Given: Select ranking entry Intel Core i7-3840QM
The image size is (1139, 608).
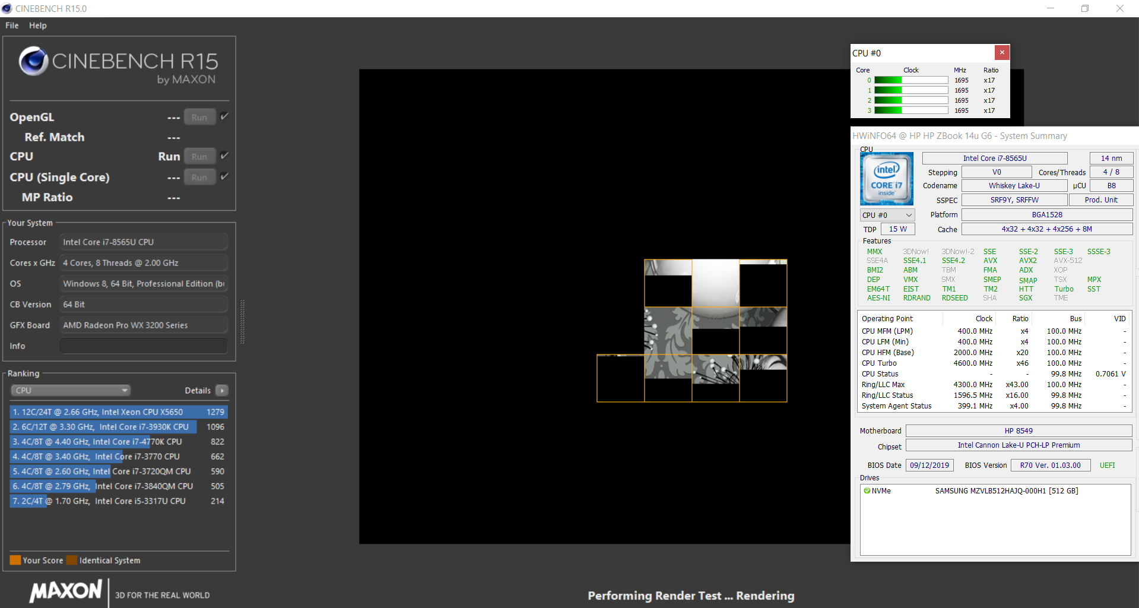Looking at the screenshot, I should pyautogui.click(x=119, y=486).
